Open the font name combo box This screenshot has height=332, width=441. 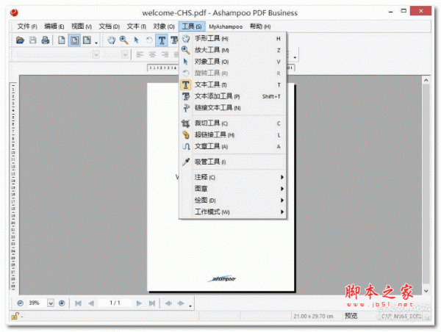point(96,54)
